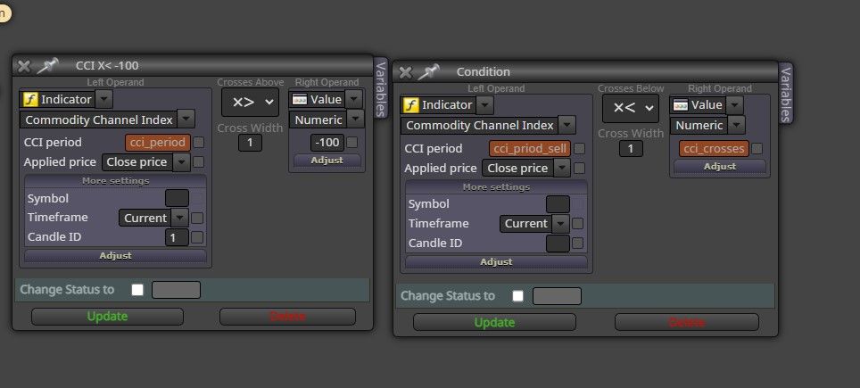Pin the Condition panel

[428, 71]
